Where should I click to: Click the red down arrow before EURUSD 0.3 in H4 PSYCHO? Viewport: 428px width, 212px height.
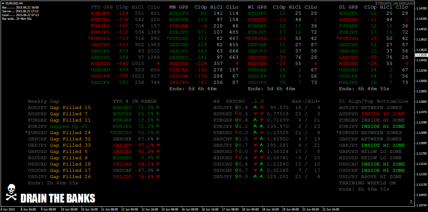click(x=236, y=133)
